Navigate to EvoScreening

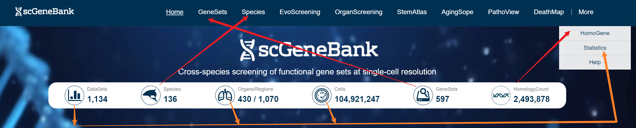300,12
